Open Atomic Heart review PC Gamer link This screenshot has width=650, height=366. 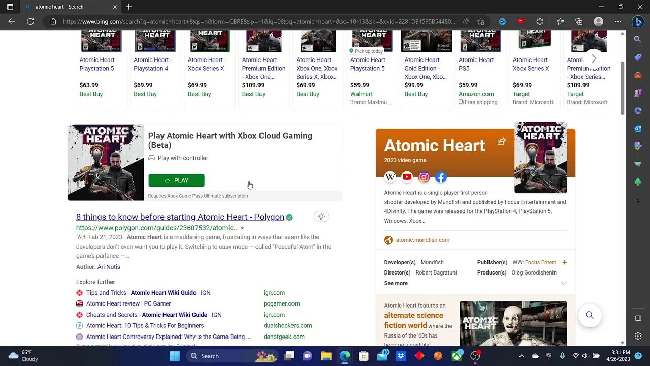[128, 303]
